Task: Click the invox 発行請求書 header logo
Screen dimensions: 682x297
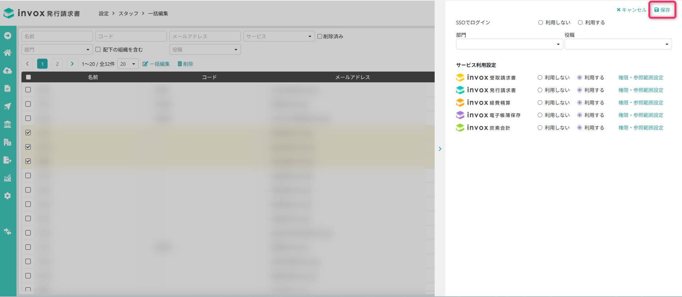Action: click(42, 13)
